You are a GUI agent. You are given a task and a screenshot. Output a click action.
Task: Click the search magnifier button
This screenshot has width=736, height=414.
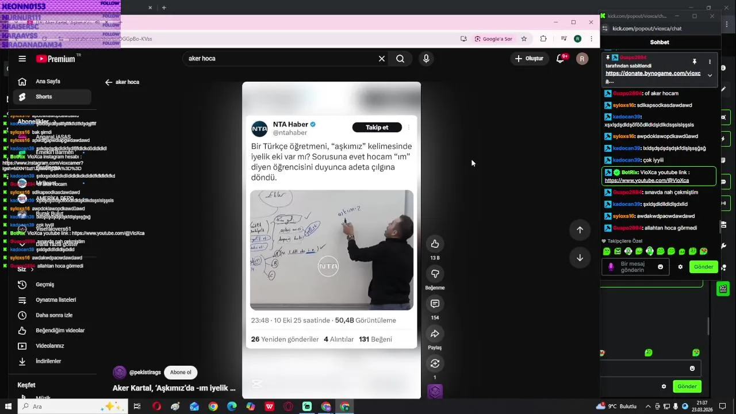(400, 59)
